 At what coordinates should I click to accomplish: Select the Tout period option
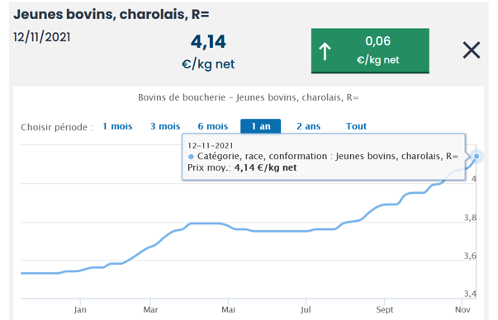coord(356,126)
